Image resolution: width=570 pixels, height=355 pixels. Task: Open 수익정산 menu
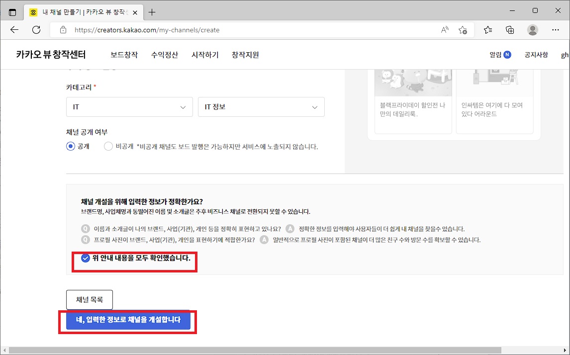click(x=165, y=55)
